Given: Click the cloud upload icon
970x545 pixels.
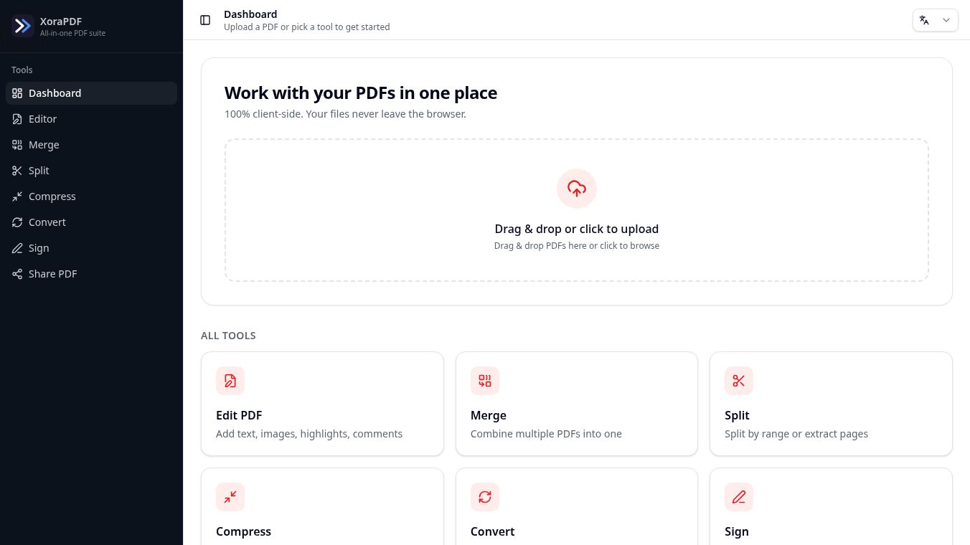Looking at the screenshot, I should (577, 189).
